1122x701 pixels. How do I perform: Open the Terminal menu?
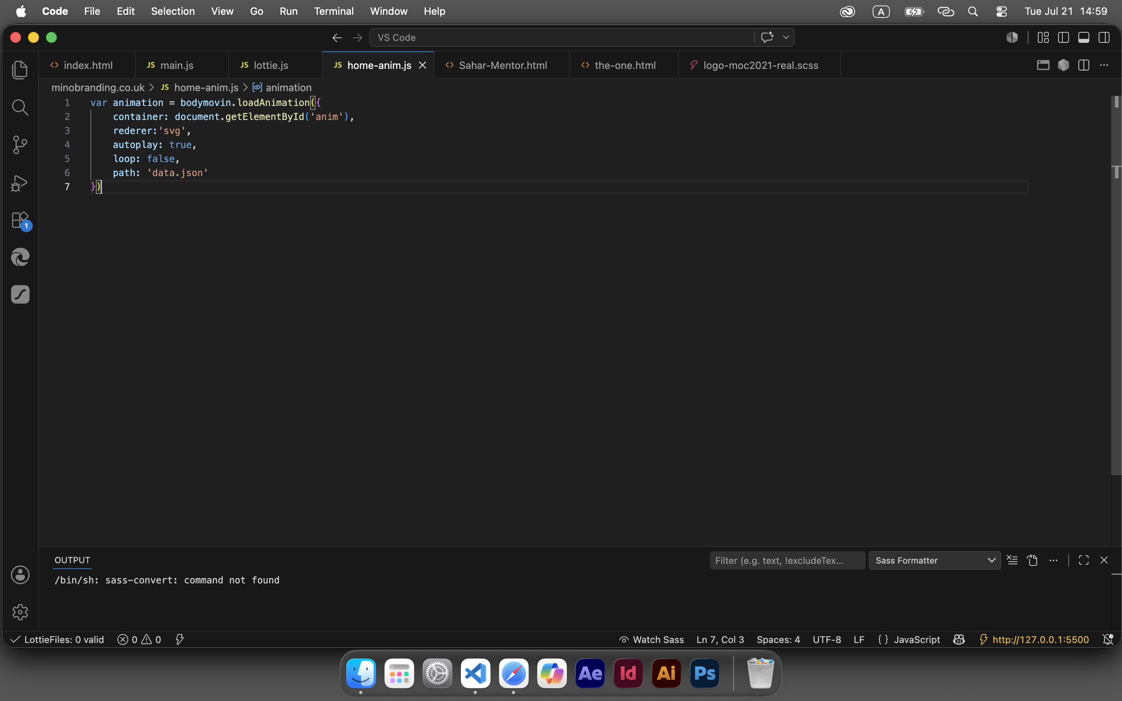(333, 11)
